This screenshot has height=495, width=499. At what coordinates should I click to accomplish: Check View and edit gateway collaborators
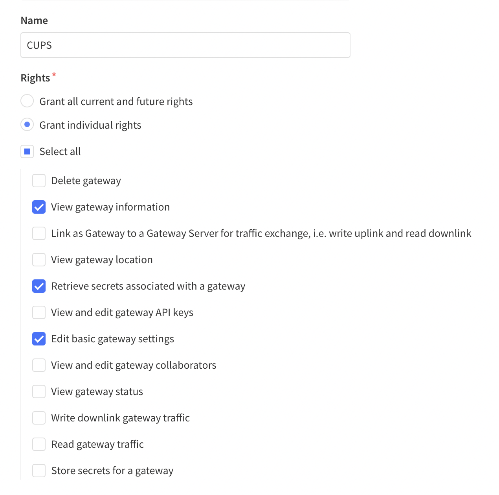coord(39,365)
